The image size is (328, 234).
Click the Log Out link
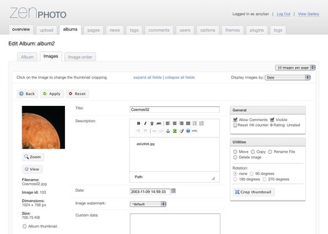coord(283,14)
